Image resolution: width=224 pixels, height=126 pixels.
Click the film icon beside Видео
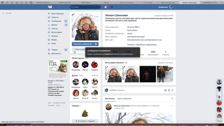49,40
